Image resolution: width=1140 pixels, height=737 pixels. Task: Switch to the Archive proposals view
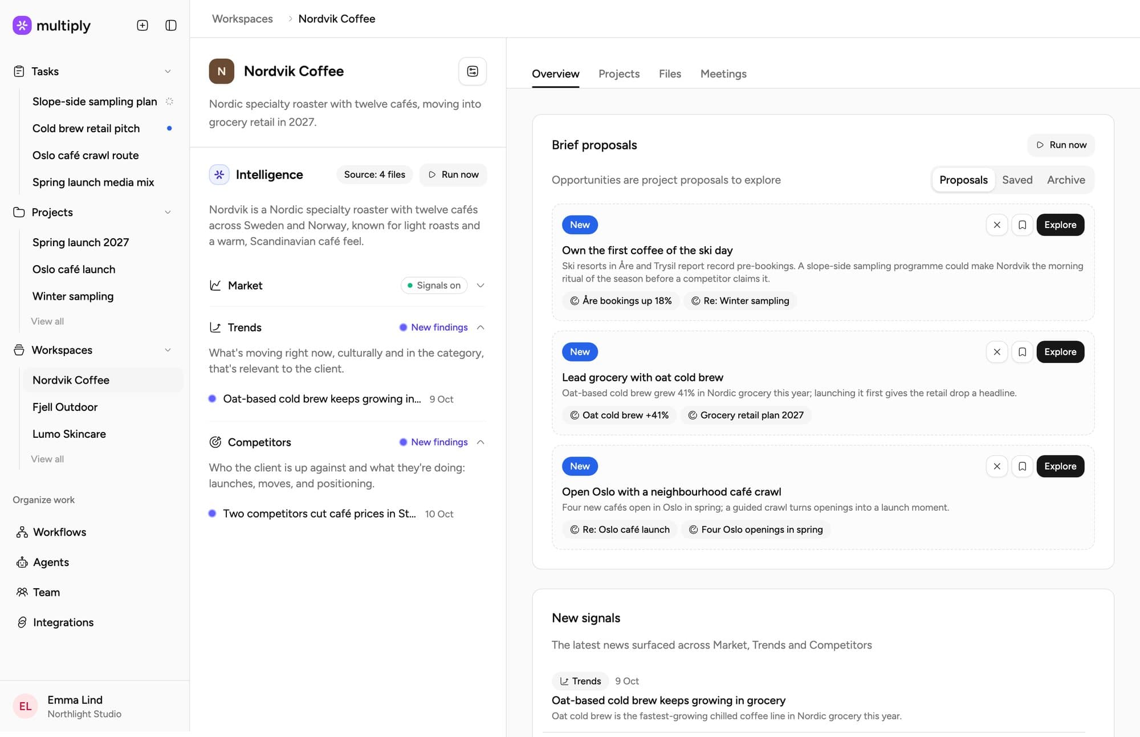[x=1066, y=180]
